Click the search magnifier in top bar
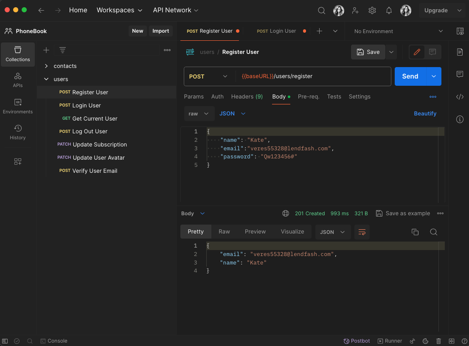This screenshot has height=346, width=469. point(322,11)
